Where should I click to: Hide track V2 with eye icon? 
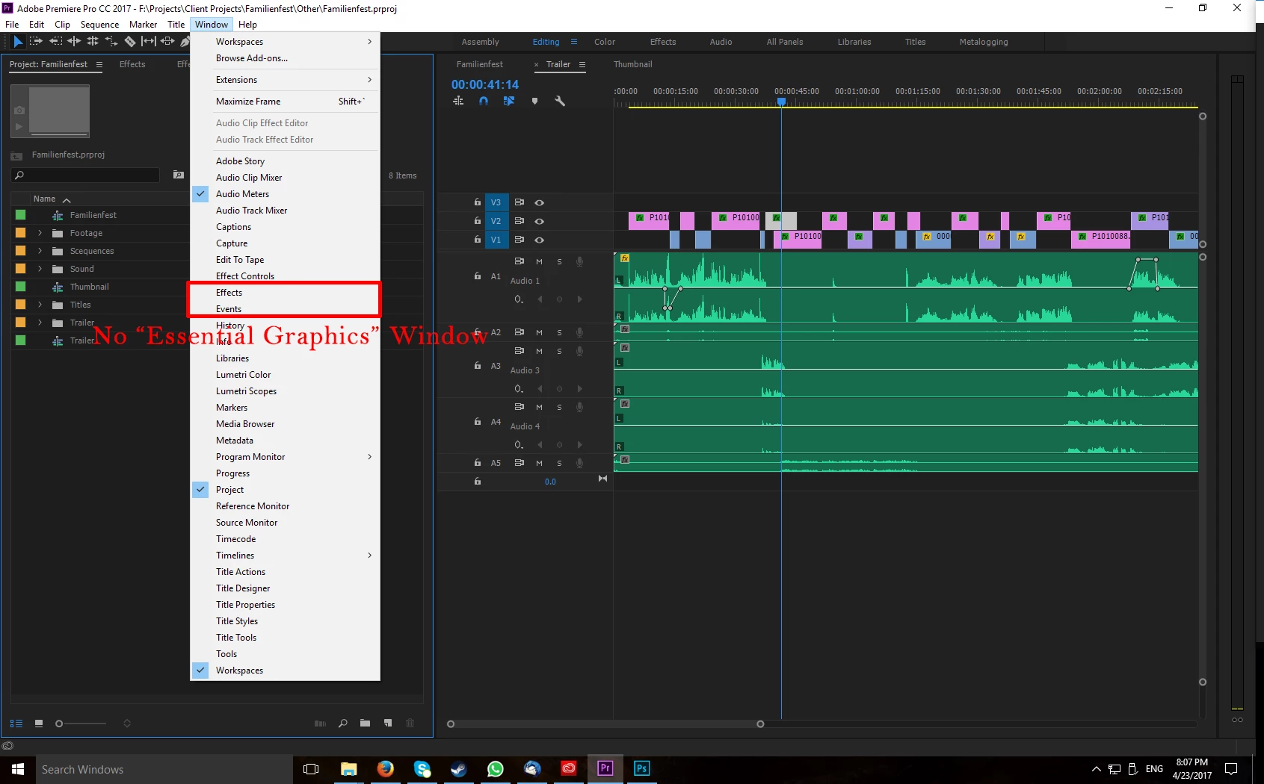[539, 221]
